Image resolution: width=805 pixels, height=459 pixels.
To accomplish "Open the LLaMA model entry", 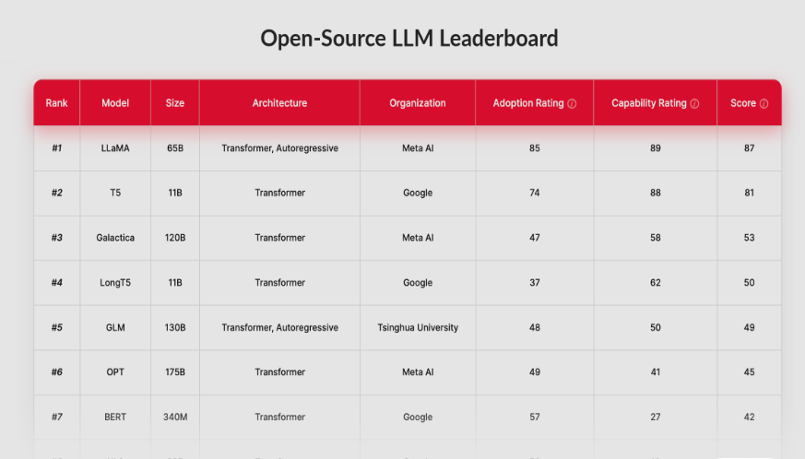I will coord(115,148).
